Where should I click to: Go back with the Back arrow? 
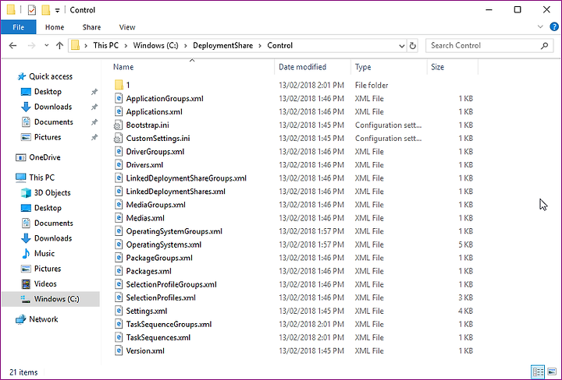(13, 46)
